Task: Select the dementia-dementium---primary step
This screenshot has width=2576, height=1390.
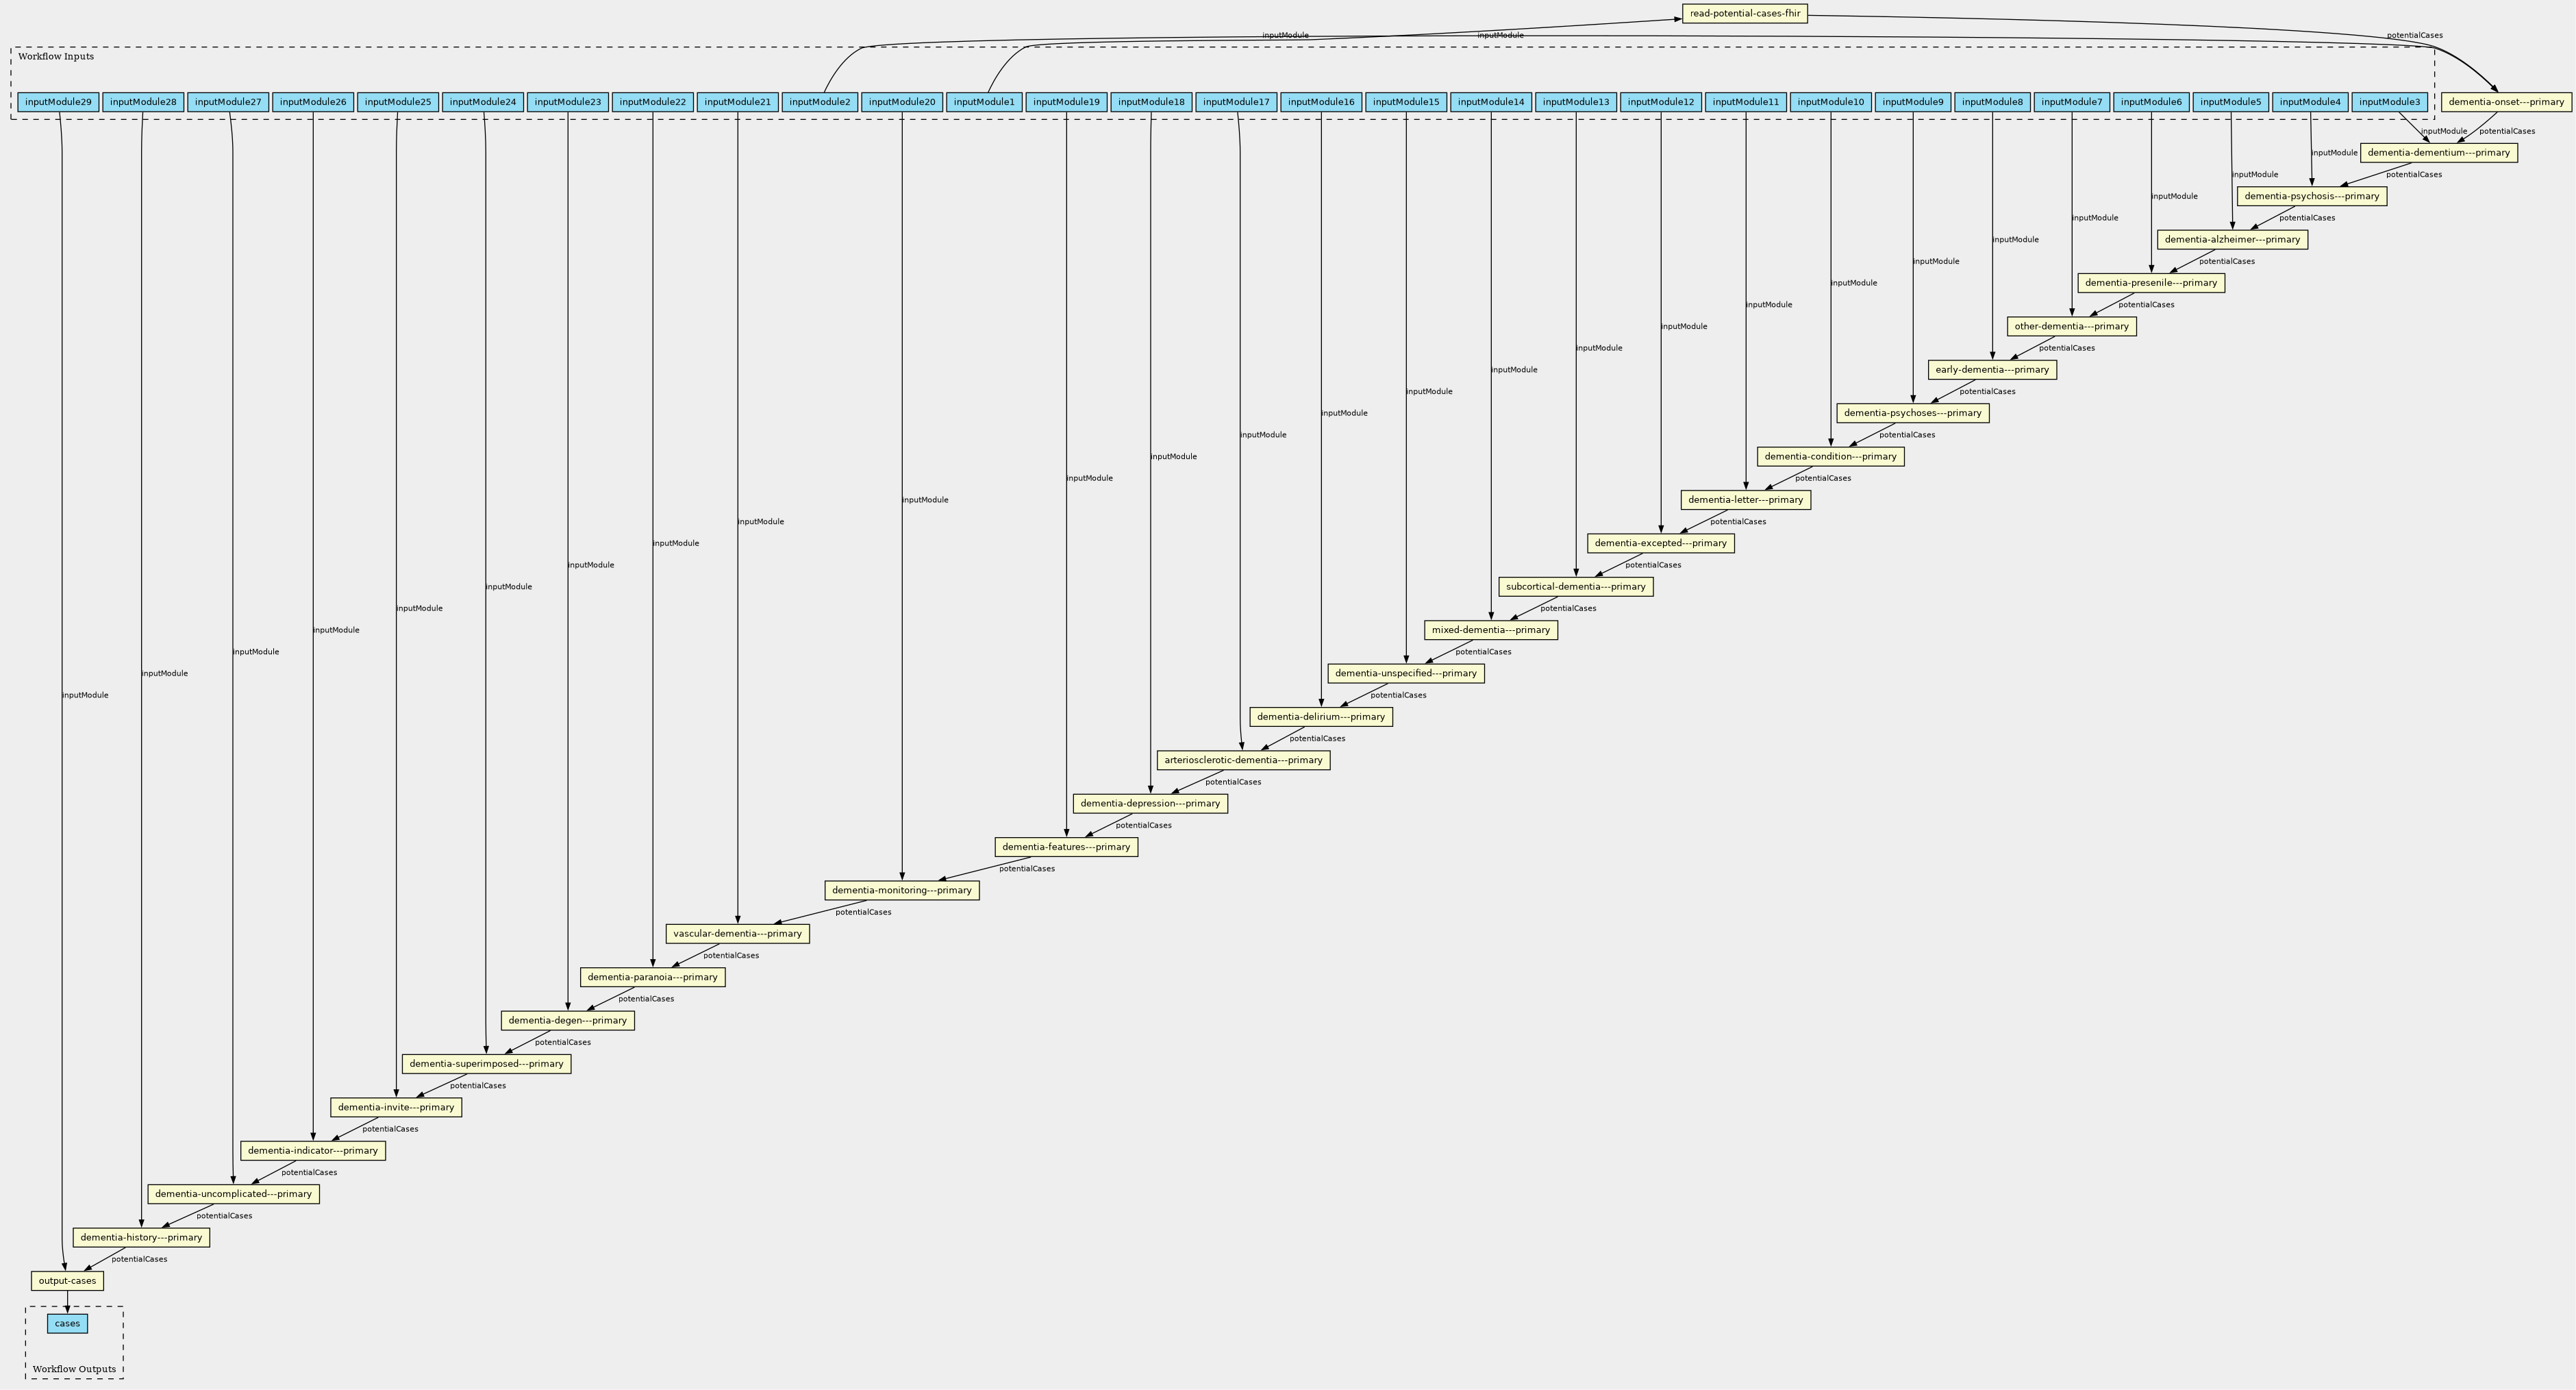Action: 2440,152
